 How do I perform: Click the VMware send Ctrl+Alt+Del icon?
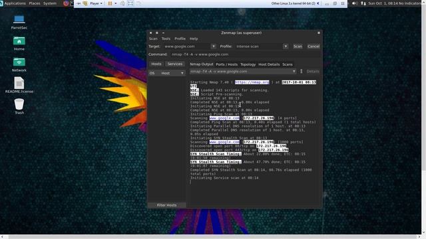pos(122,3)
